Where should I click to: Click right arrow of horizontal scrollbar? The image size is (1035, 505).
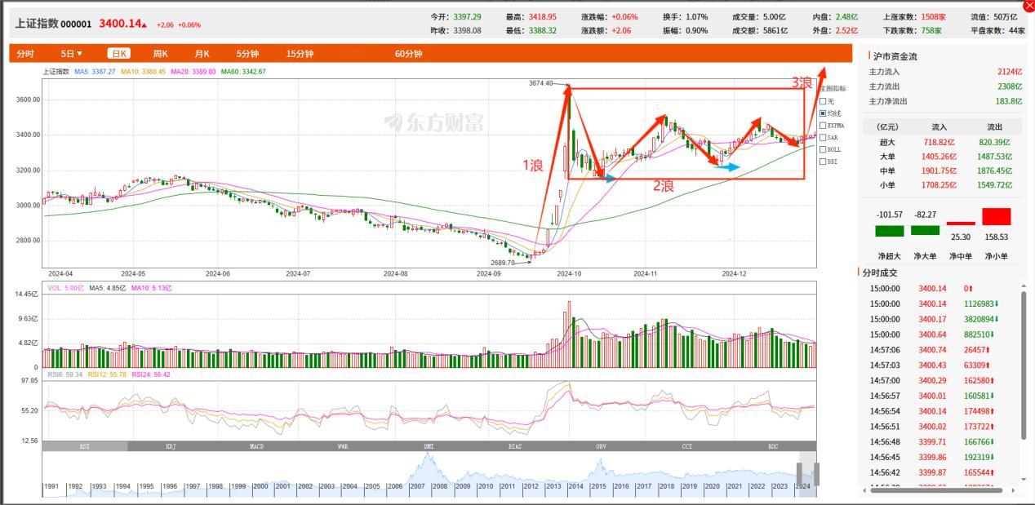pos(1015,490)
